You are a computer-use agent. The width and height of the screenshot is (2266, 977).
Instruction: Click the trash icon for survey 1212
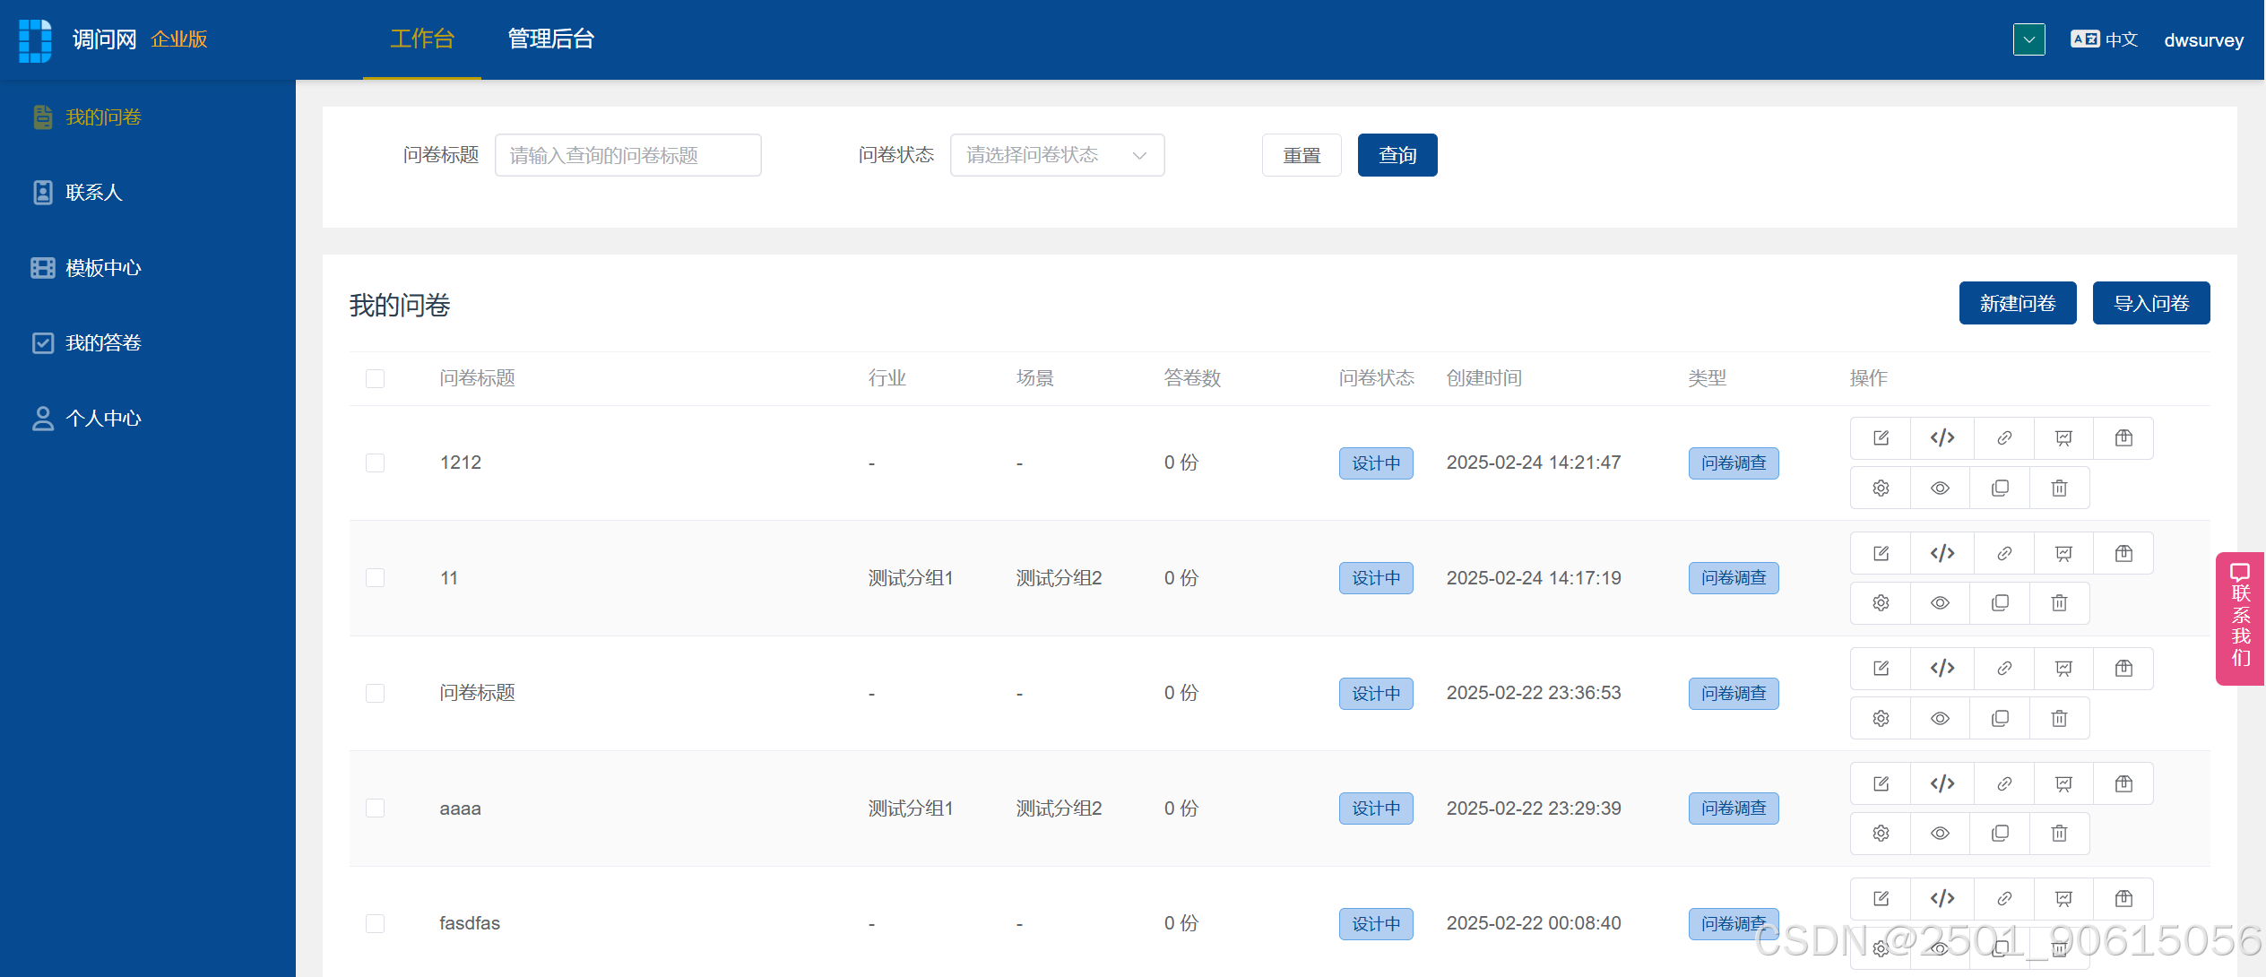click(2059, 488)
